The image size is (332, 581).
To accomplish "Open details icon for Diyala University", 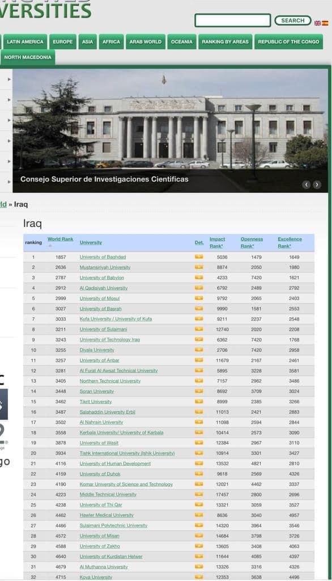I will (199, 350).
